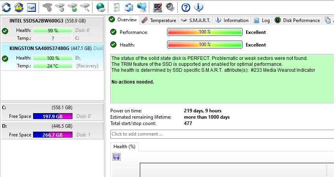This screenshot has height=177, width=334.
Task: Click the '(446.5 GB)' size of D: partition
Action: (62, 126)
